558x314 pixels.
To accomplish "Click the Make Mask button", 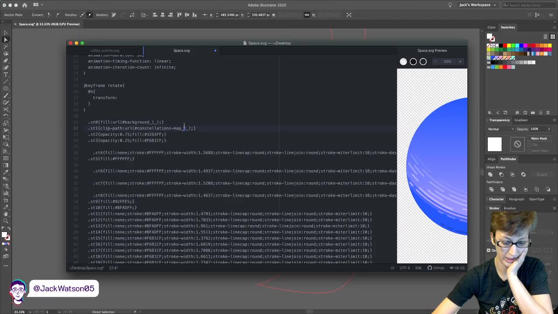I will (539, 138).
